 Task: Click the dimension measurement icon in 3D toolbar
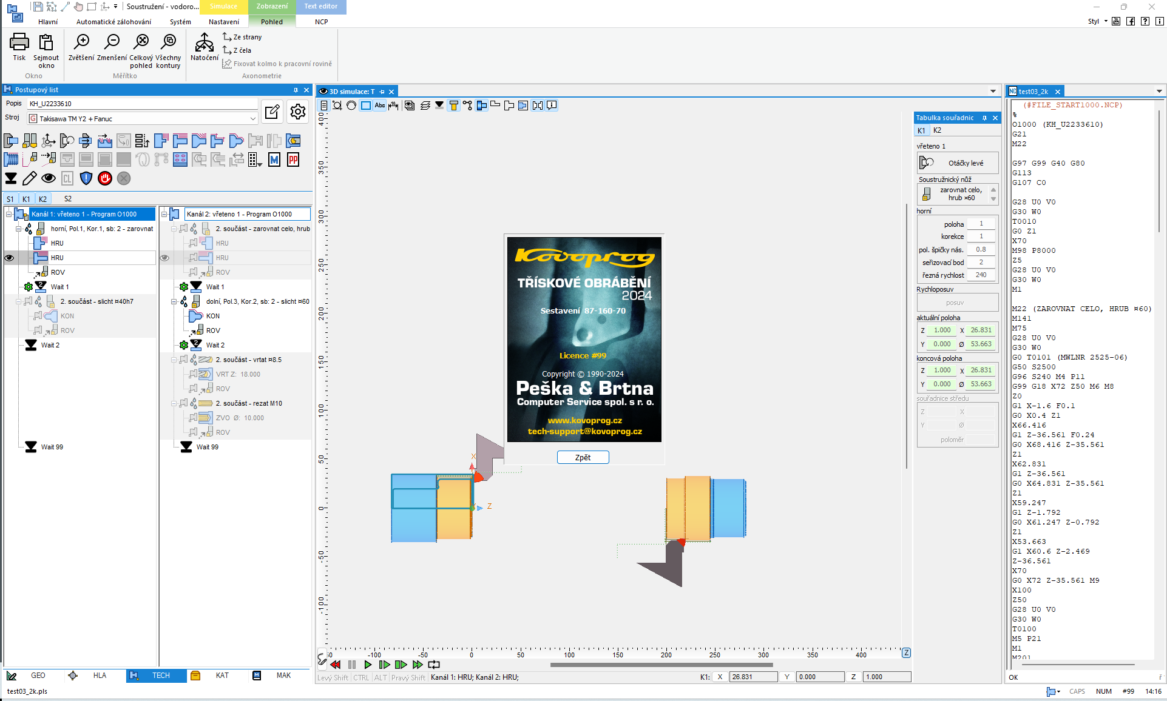coord(393,106)
